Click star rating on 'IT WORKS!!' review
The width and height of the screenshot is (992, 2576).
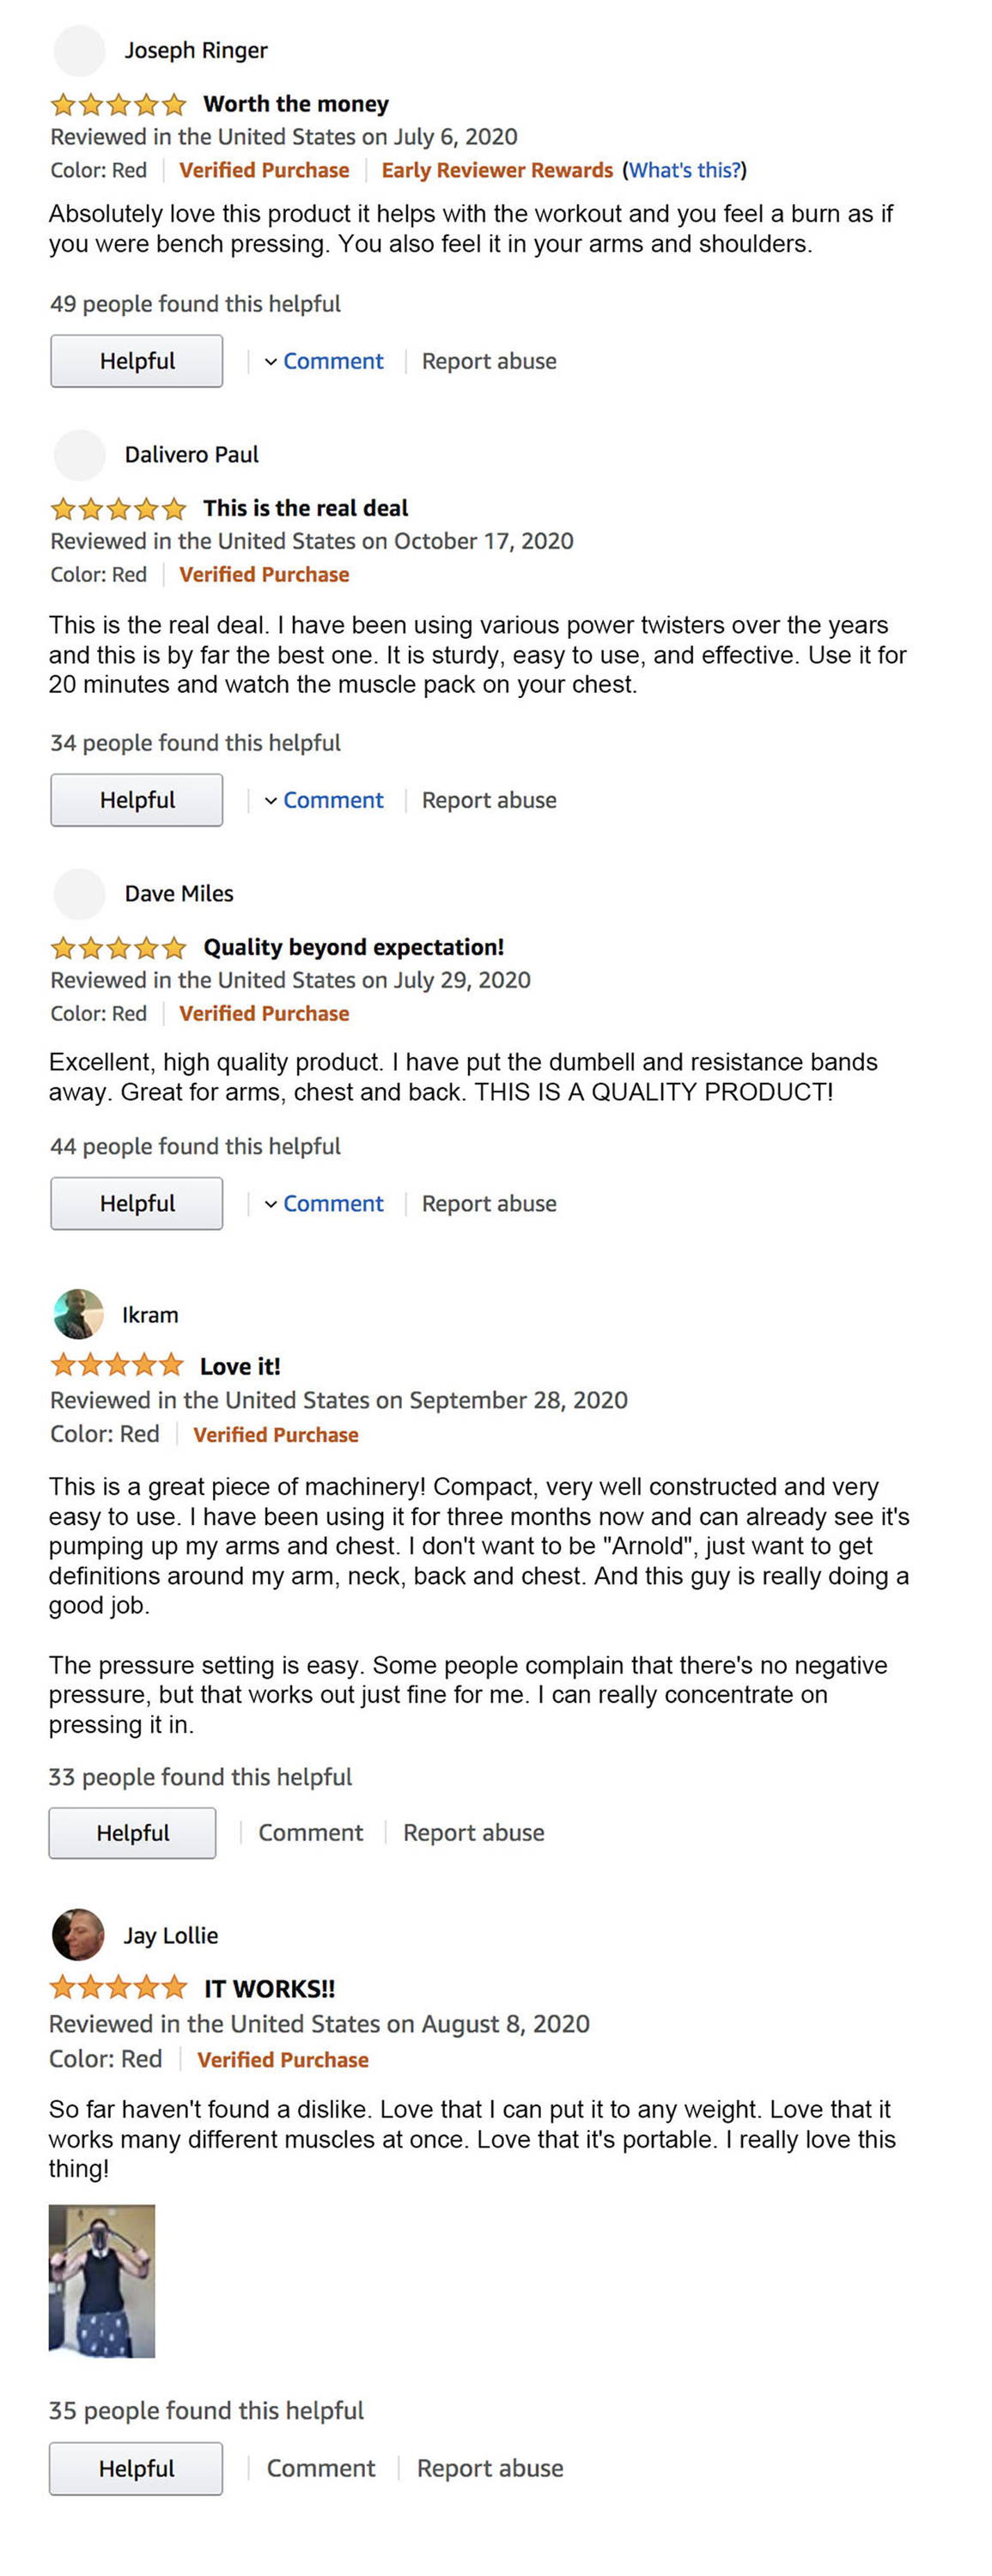point(118,1987)
